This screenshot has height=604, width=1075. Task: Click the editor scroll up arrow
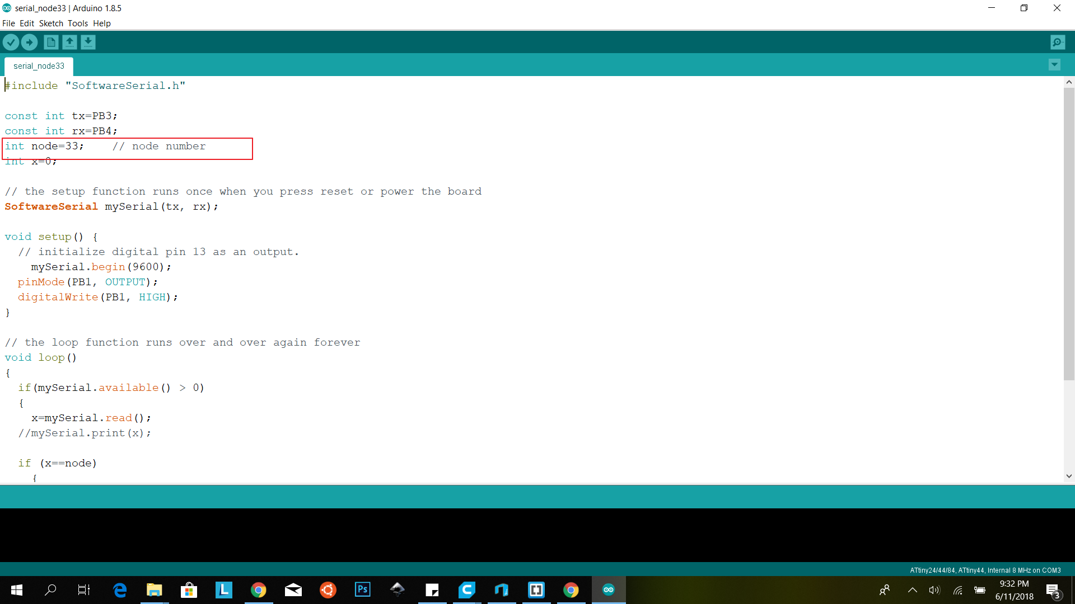click(1069, 82)
